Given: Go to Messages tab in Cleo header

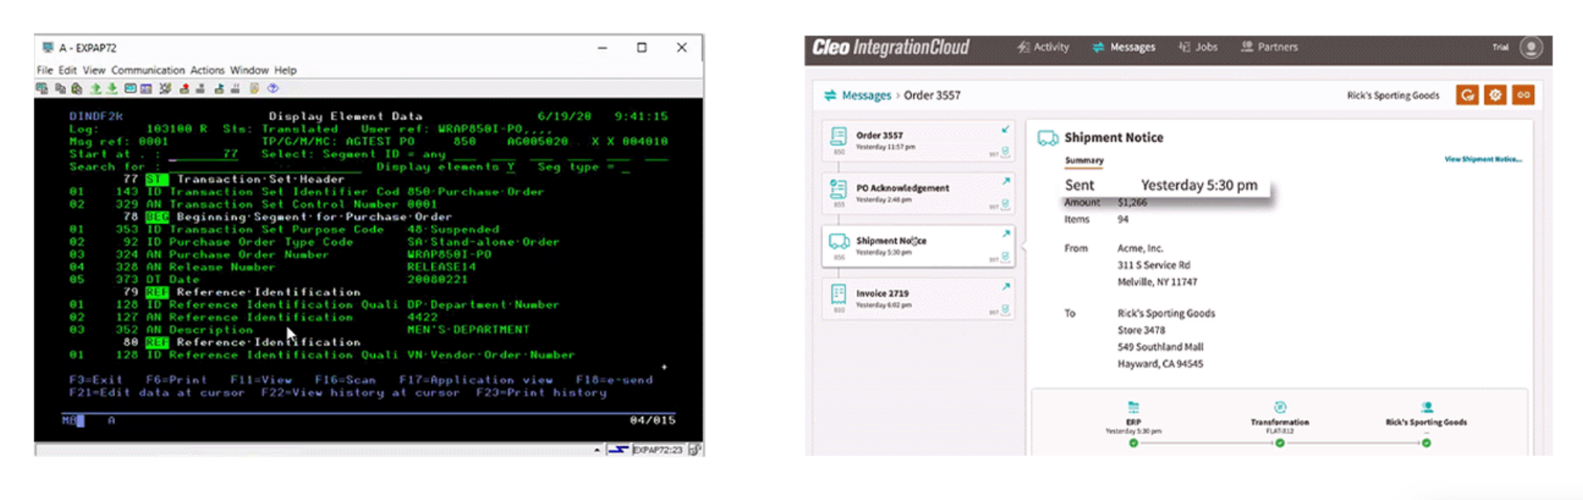Looking at the screenshot, I should (1123, 47).
